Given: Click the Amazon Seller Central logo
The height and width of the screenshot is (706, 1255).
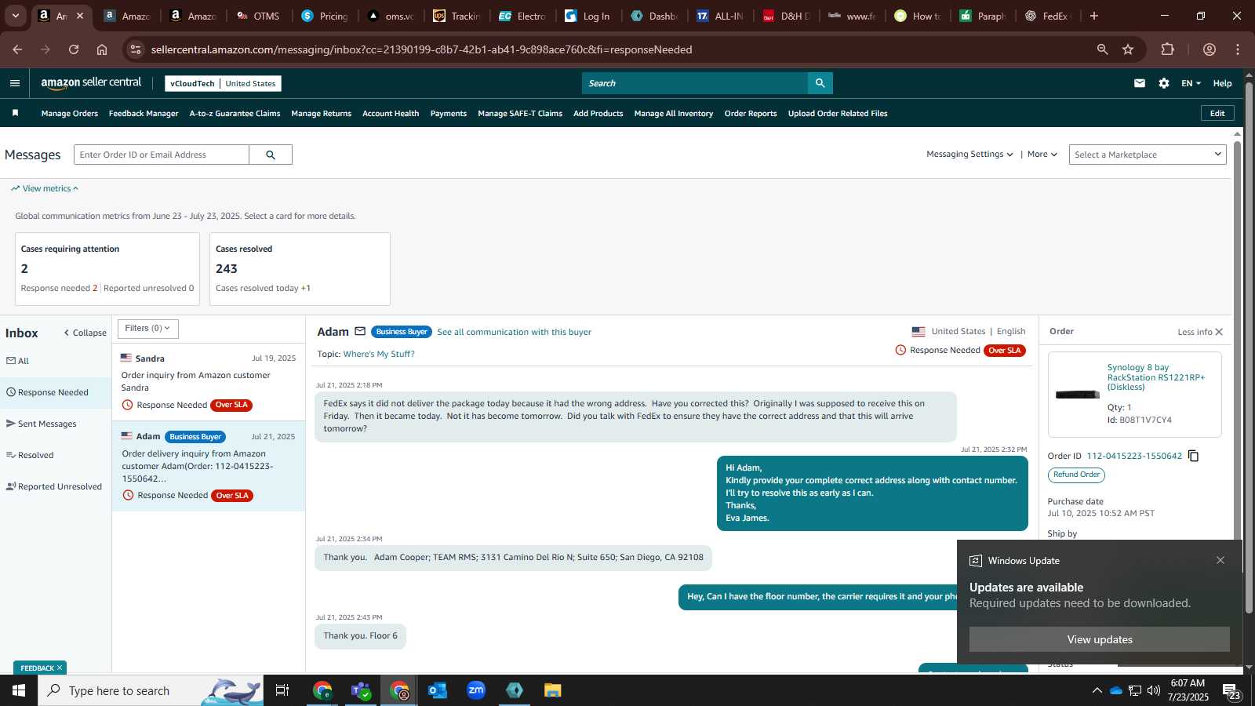Looking at the screenshot, I should tap(91, 83).
